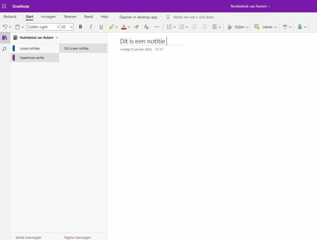Click Sectie toevoegen link
Viewport: 317px width, 240px height.
click(x=28, y=238)
